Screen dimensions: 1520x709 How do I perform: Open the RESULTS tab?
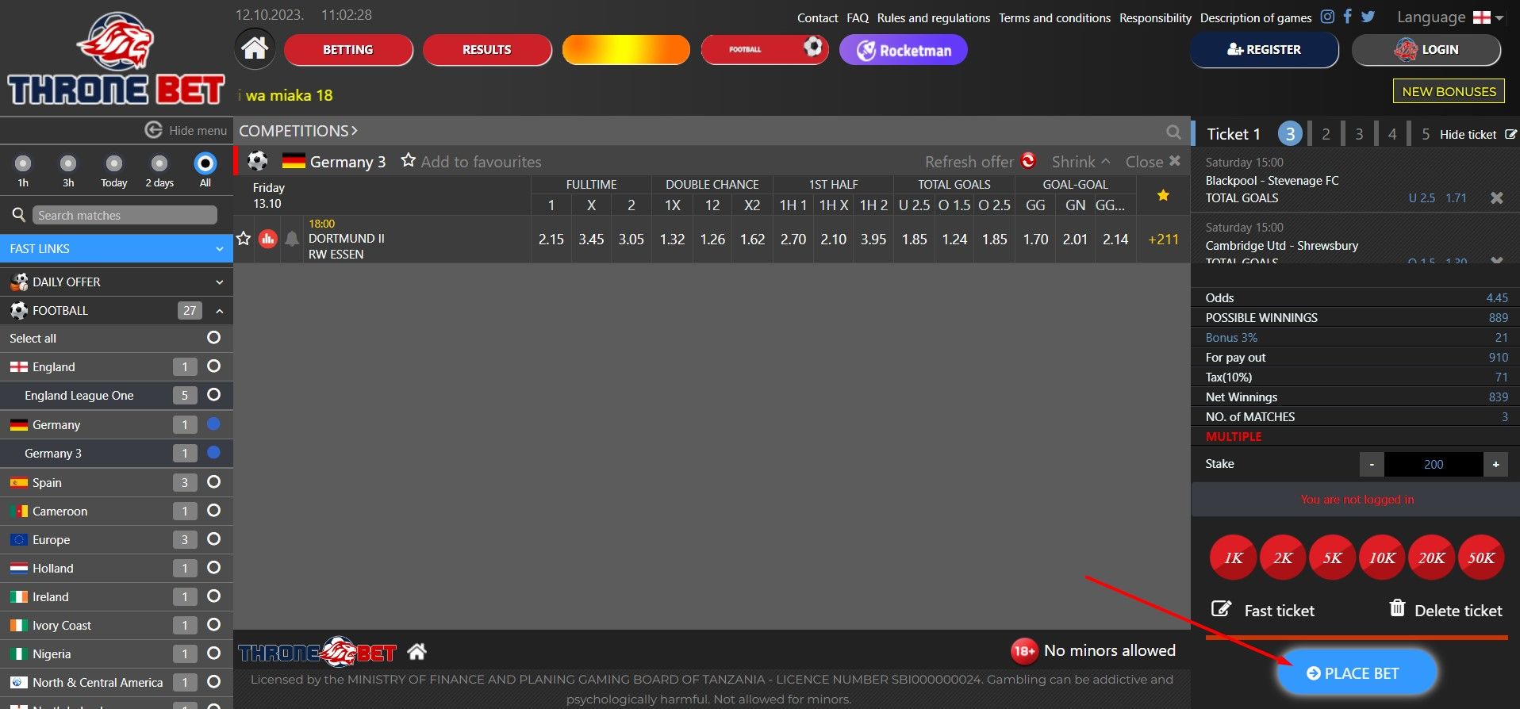click(487, 49)
